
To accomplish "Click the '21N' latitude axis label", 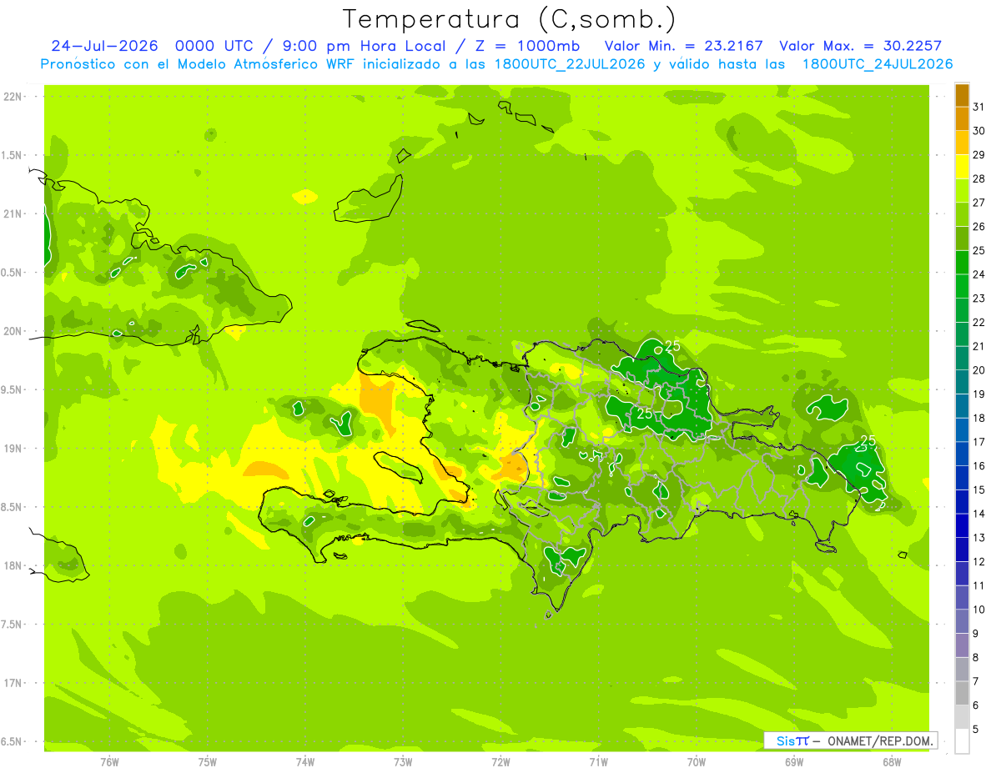I will click(x=13, y=214).
